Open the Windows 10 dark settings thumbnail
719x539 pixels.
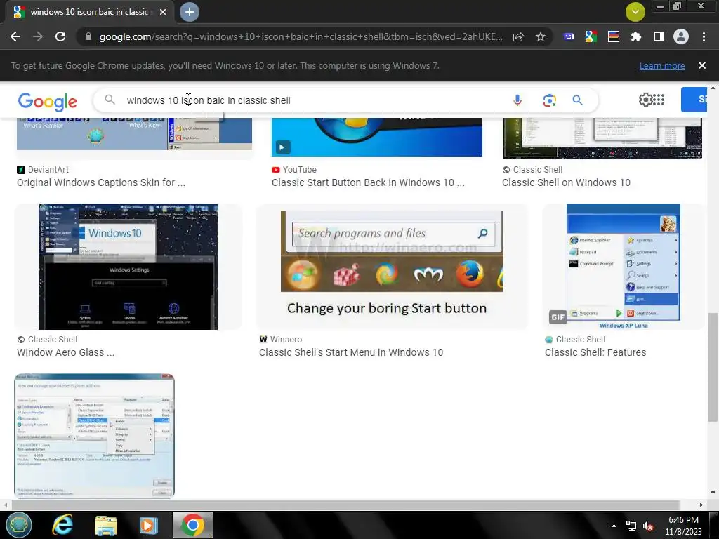pos(128,267)
